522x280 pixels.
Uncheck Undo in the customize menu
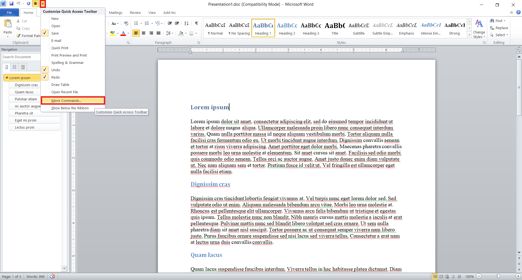56,70
